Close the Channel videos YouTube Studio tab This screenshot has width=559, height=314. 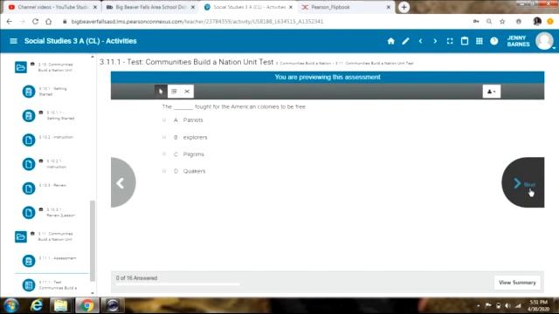[x=95, y=7]
